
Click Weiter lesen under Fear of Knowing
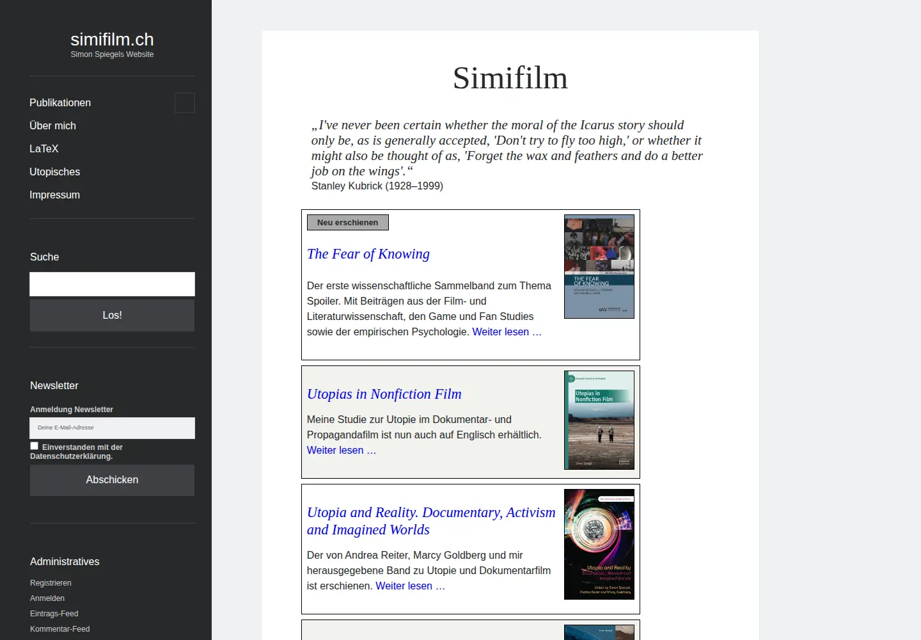point(507,332)
